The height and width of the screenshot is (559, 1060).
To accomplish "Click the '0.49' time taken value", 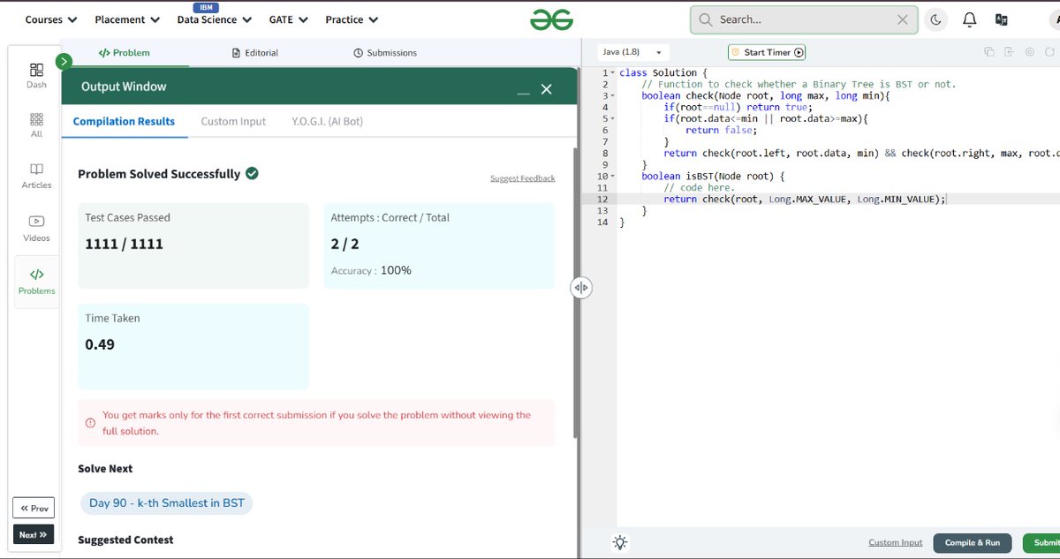I will (x=100, y=344).
